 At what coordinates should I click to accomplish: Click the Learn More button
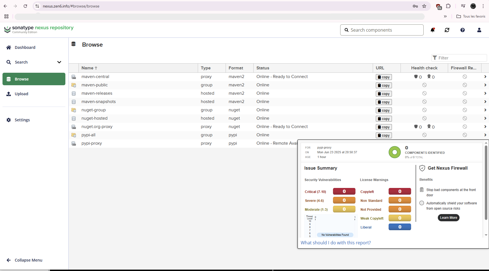point(448,218)
